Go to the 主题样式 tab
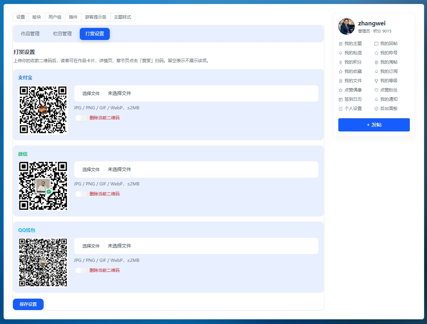This screenshot has width=427, height=324. tap(123, 17)
